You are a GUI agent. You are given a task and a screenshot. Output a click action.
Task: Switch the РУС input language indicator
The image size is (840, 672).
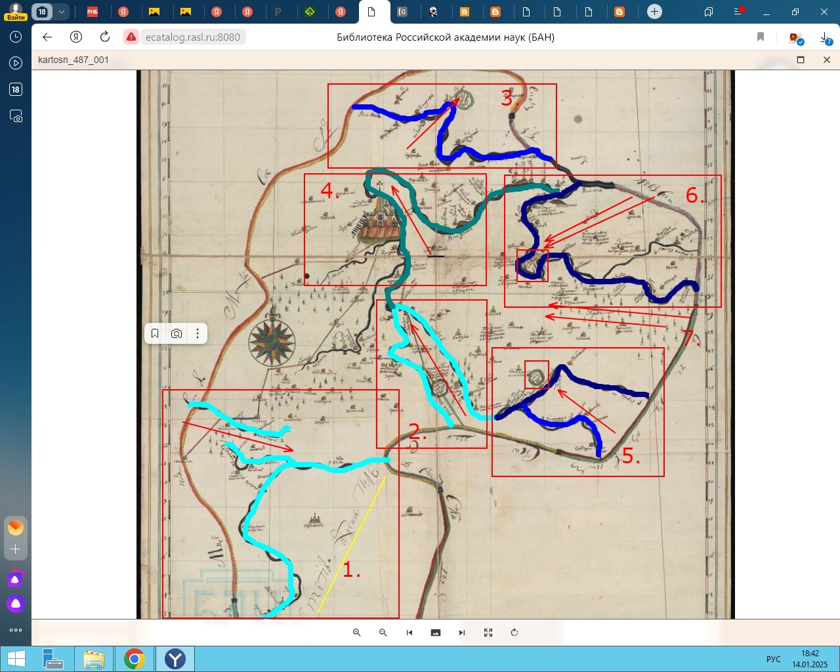774,659
